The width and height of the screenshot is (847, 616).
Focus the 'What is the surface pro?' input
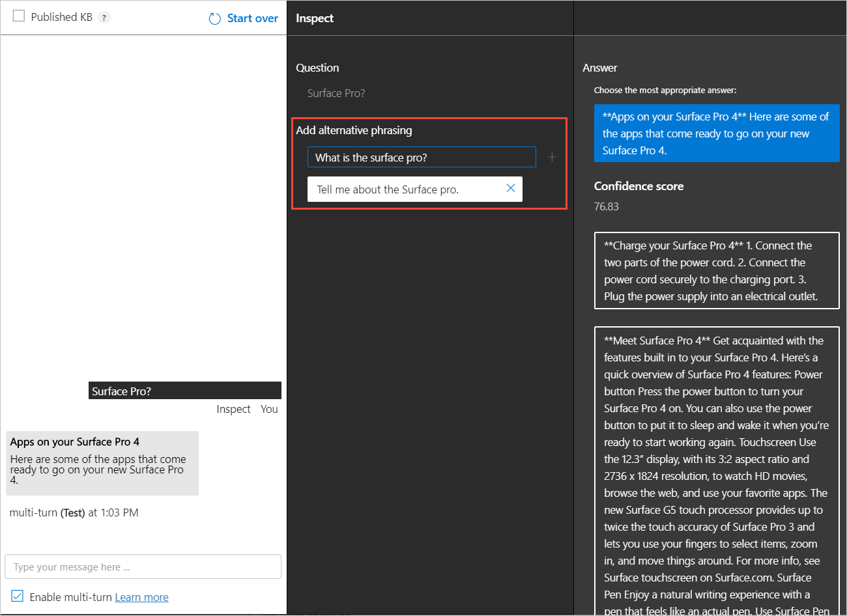(x=421, y=157)
